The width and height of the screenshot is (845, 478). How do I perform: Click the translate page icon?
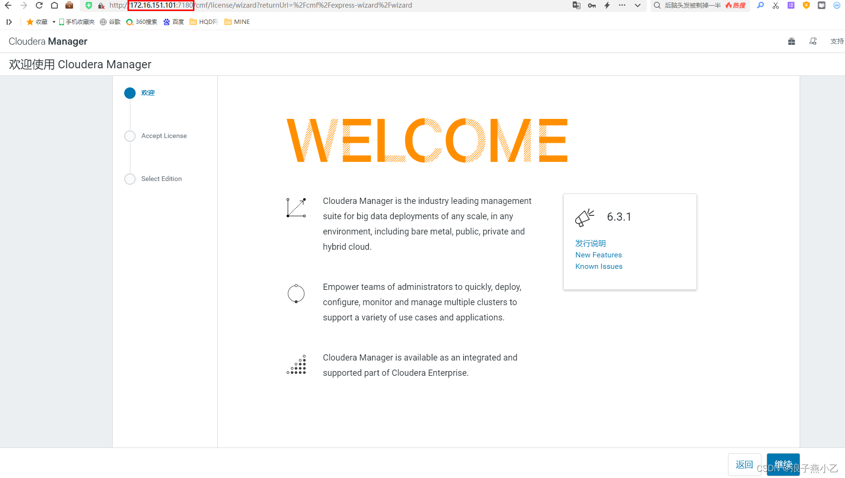tap(577, 6)
